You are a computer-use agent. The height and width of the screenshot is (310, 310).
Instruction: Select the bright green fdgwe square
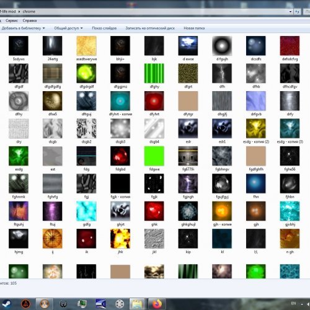(x=154, y=156)
